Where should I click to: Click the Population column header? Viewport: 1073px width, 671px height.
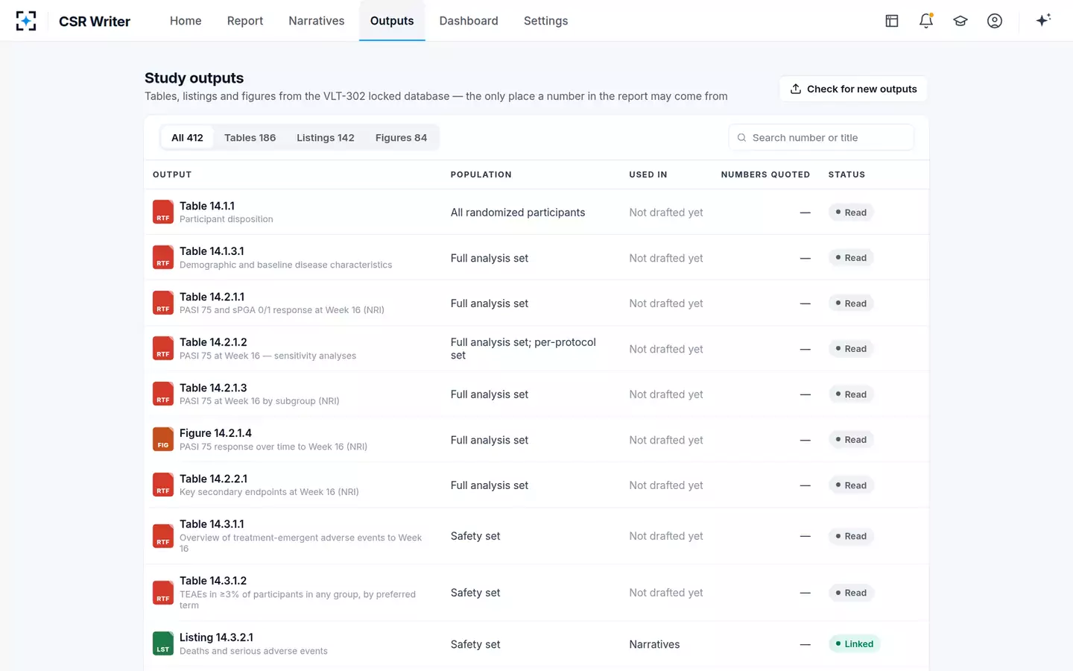pos(481,174)
